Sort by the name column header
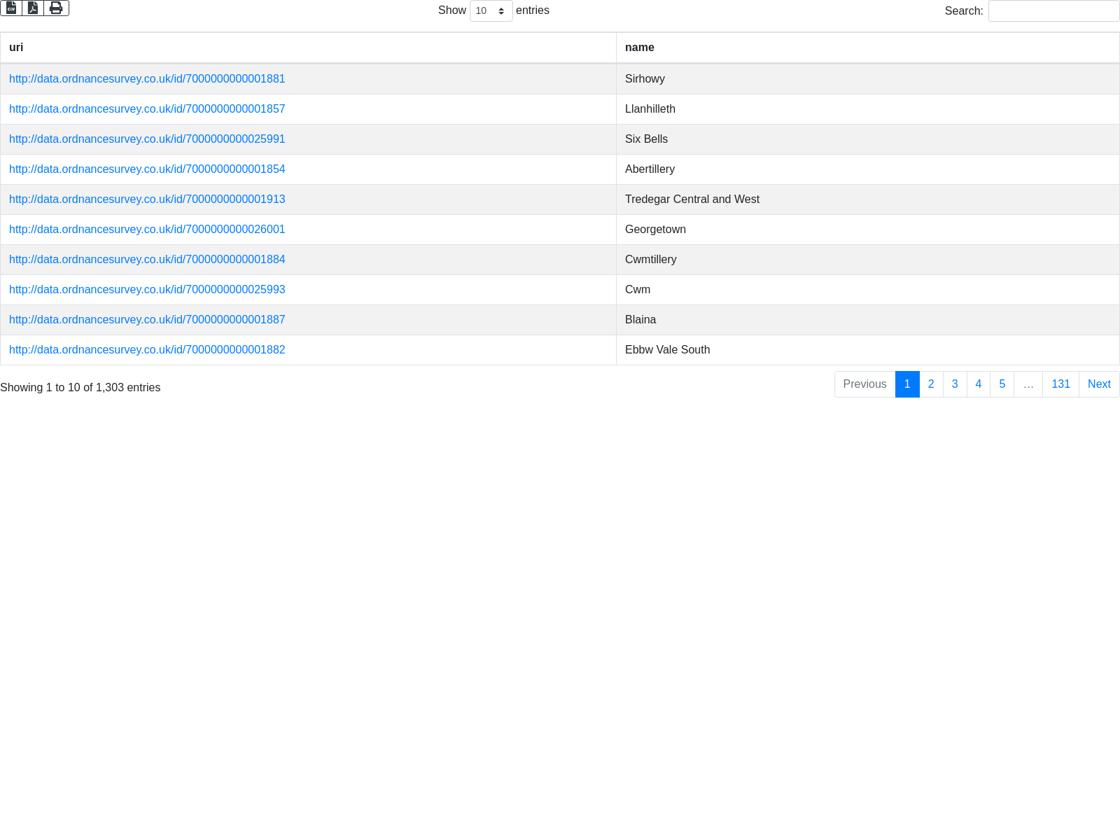 coord(639,48)
